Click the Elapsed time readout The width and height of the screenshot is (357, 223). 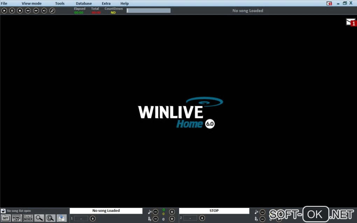pyautogui.click(x=79, y=13)
